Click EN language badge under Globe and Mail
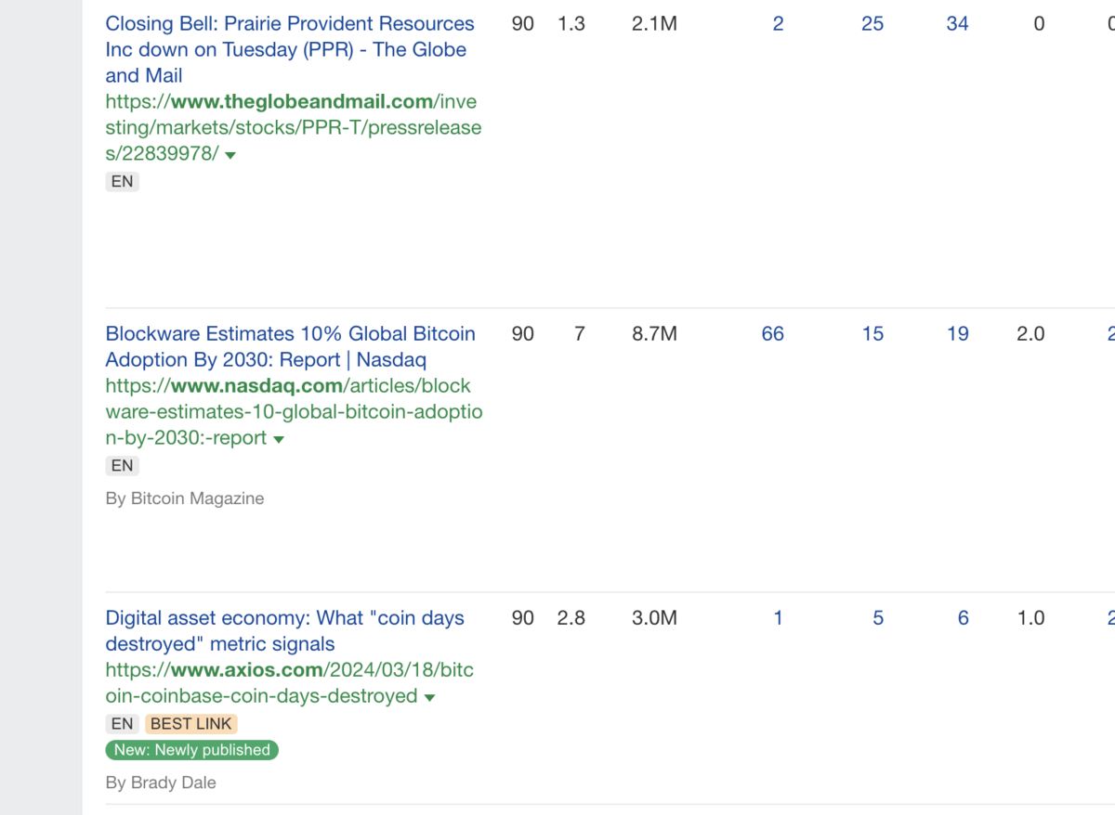The height and width of the screenshot is (815, 1115). 122,182
